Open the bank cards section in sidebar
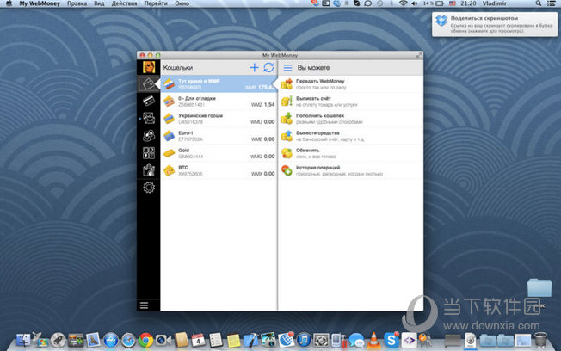 [149, 102]
